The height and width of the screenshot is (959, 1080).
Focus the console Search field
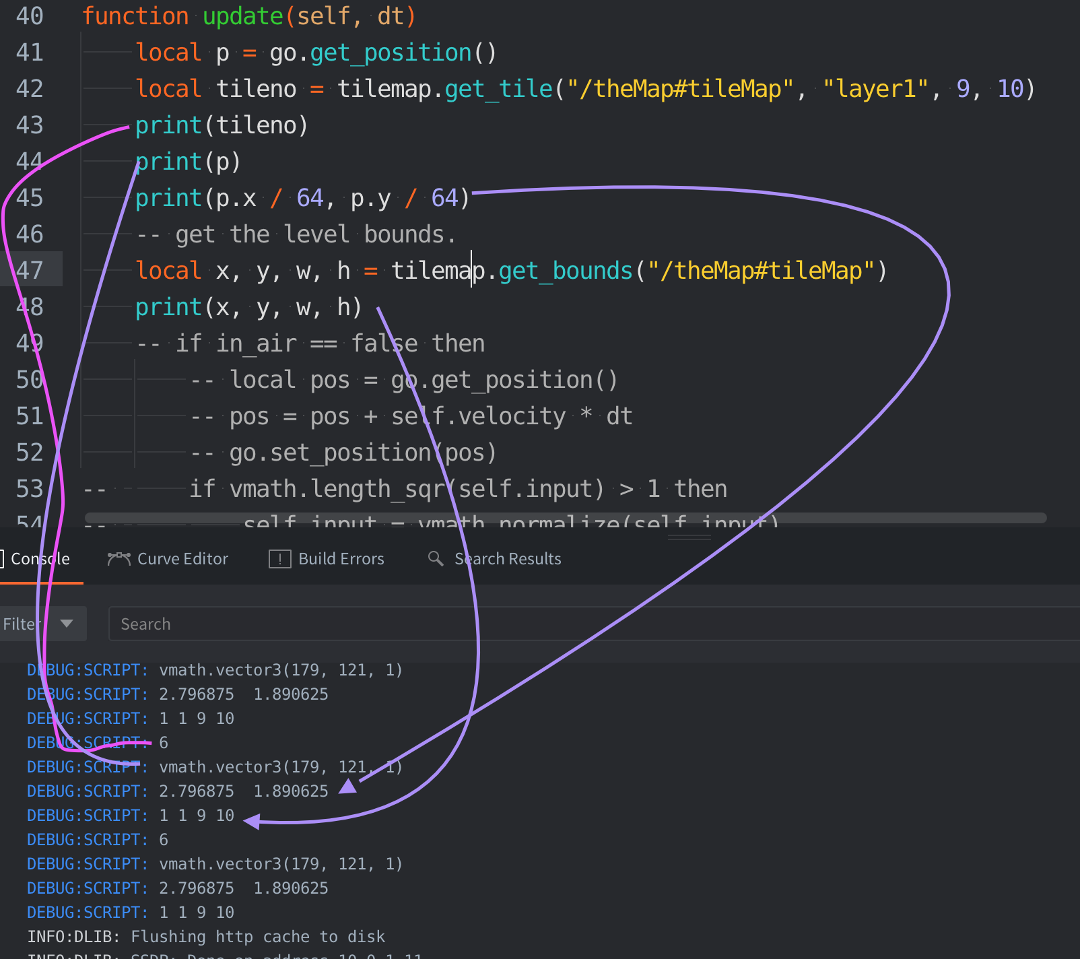(593, 624)
